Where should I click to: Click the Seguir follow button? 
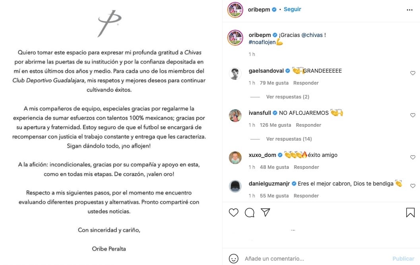(292, 9)
